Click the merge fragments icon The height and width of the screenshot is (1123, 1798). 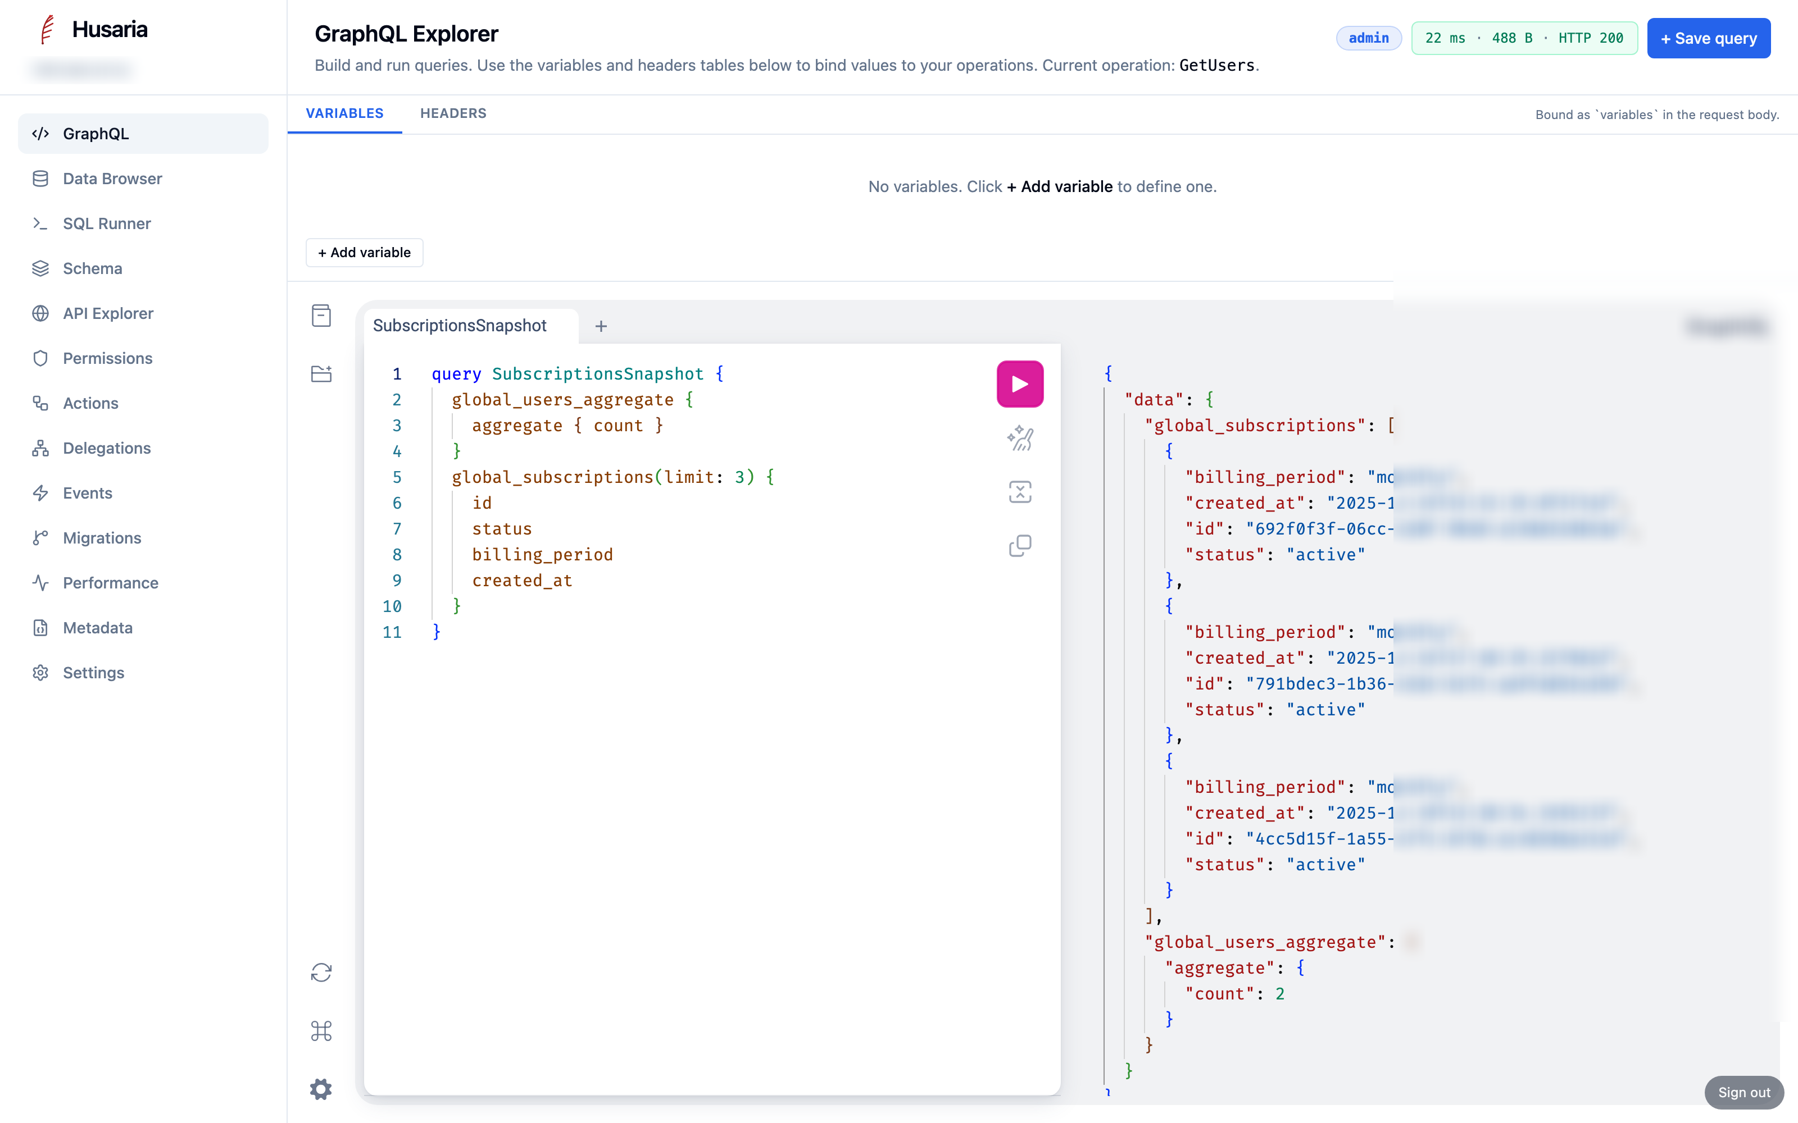(1019, 492)
